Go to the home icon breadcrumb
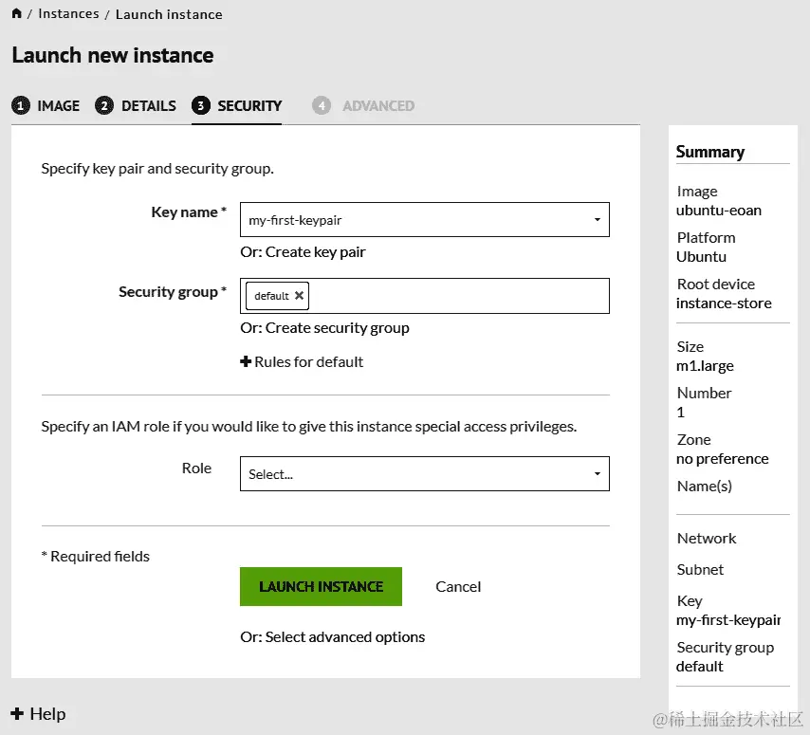 tap(17, 13)
